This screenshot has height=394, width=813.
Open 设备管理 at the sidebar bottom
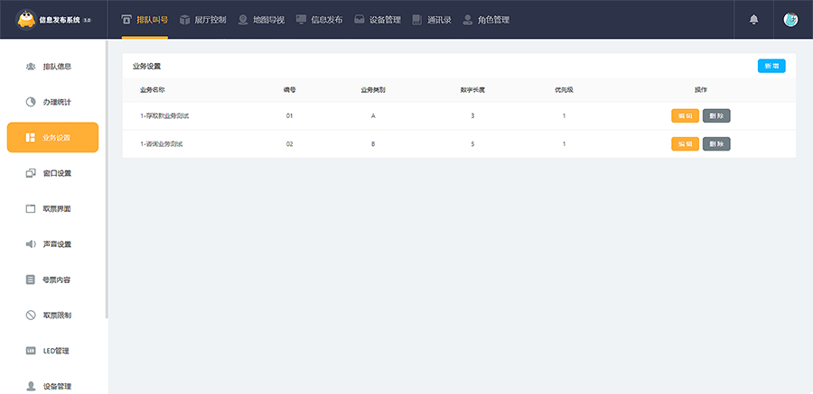pos(52,386)
